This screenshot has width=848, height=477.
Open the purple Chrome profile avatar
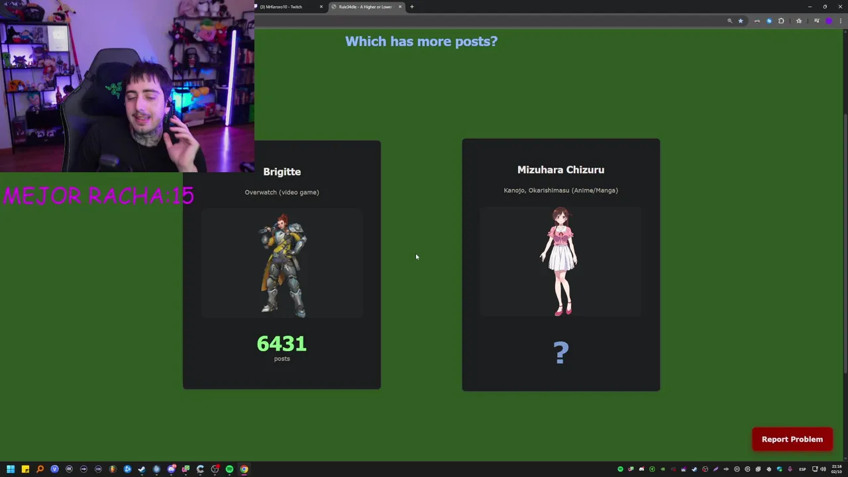[x=828, y=21]
